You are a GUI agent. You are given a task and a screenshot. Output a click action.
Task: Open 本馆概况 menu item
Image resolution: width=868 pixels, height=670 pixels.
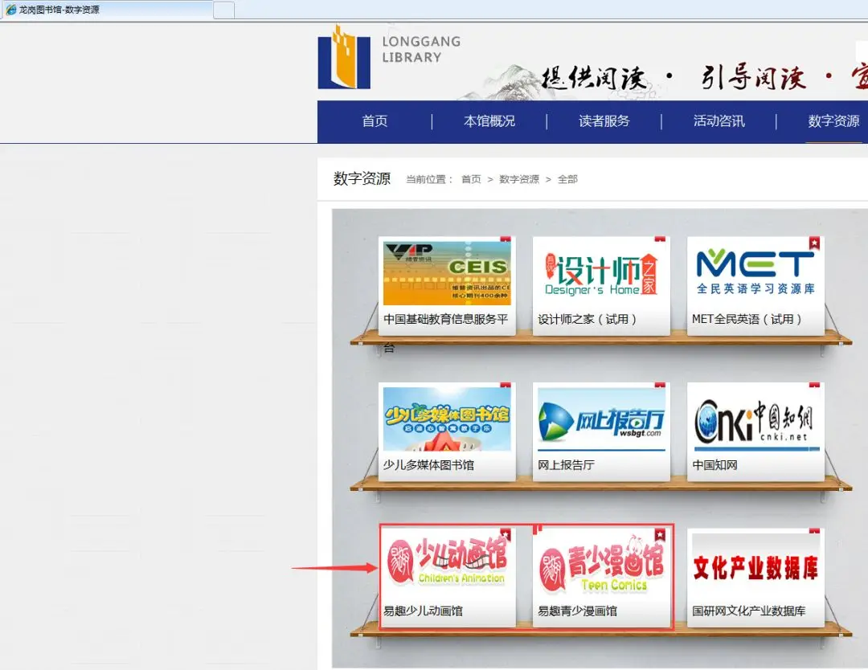tap(489, 121)
